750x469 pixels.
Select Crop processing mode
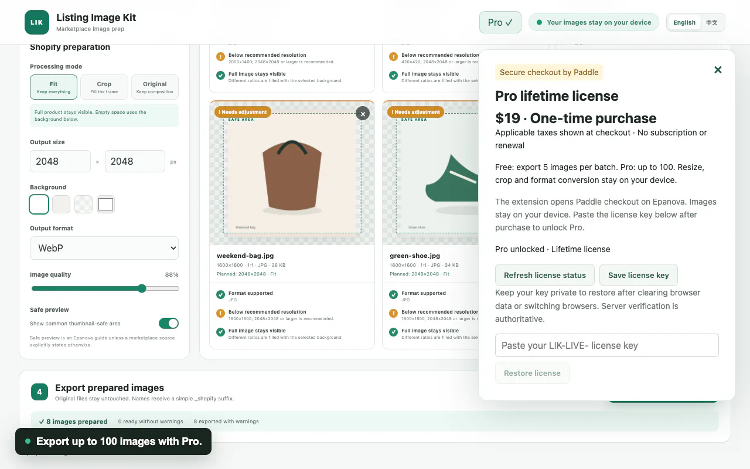pyautogui.click(x=104, y=87)
